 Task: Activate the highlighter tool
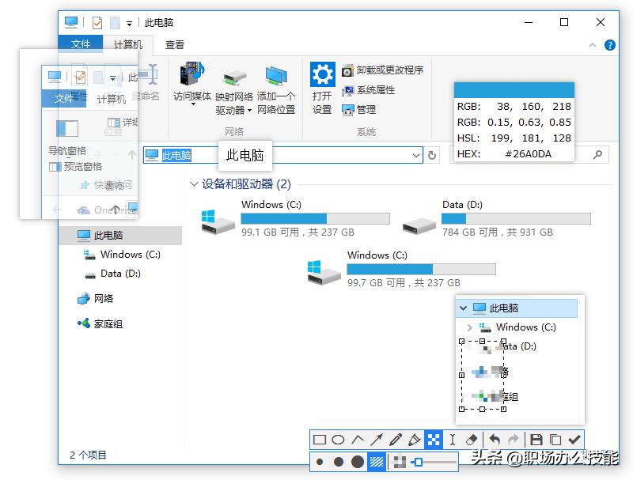click(414, 440)
